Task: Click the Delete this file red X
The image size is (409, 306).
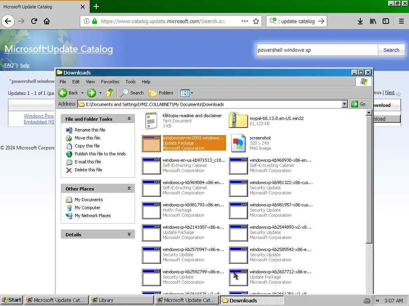Action: tap(69, 170)
